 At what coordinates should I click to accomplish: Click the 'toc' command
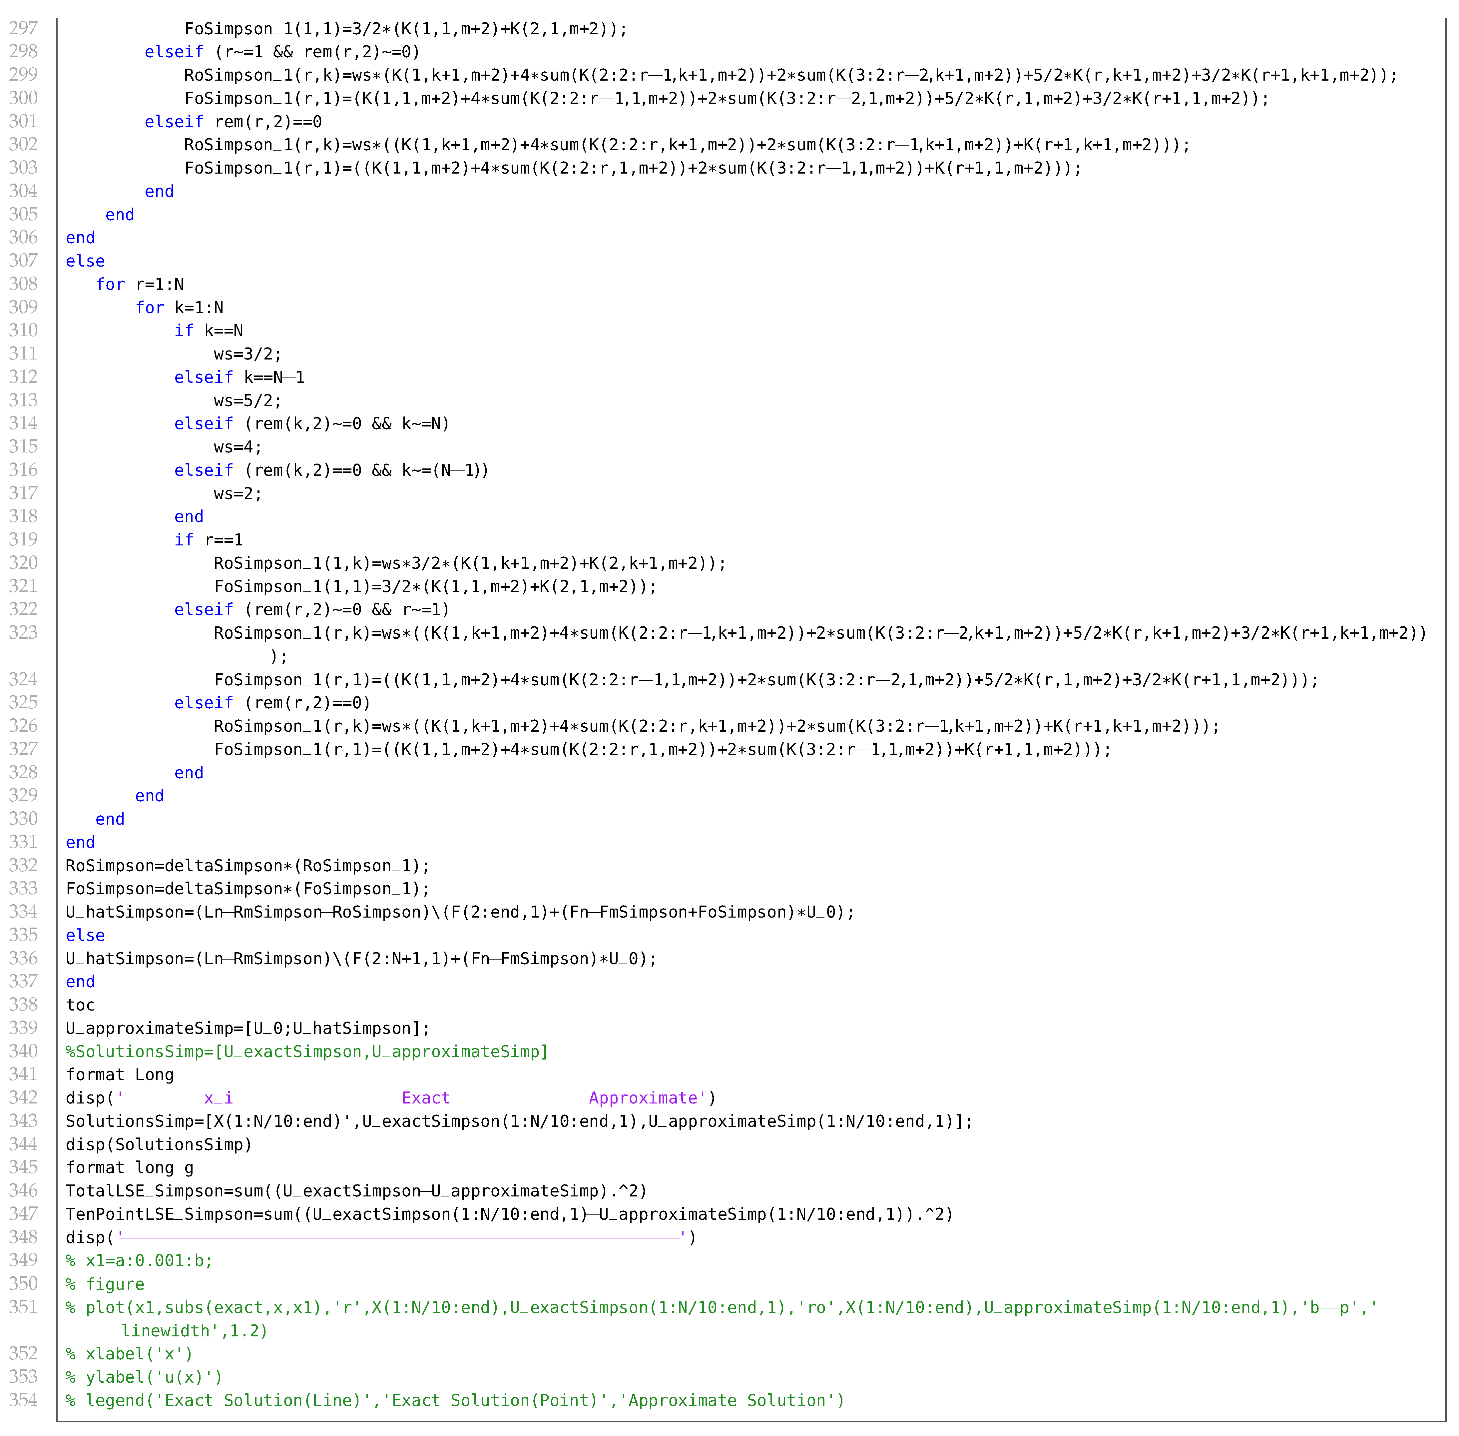tap(81, 1005)
